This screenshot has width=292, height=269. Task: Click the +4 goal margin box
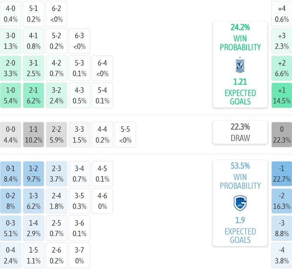pyautogui.click(x=282, y=14)
